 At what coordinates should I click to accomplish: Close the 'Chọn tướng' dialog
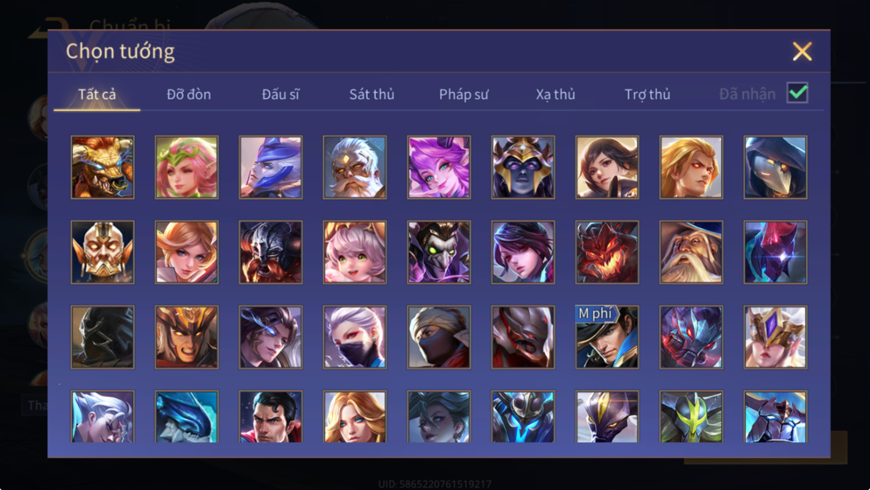click(x=802, y=51)
